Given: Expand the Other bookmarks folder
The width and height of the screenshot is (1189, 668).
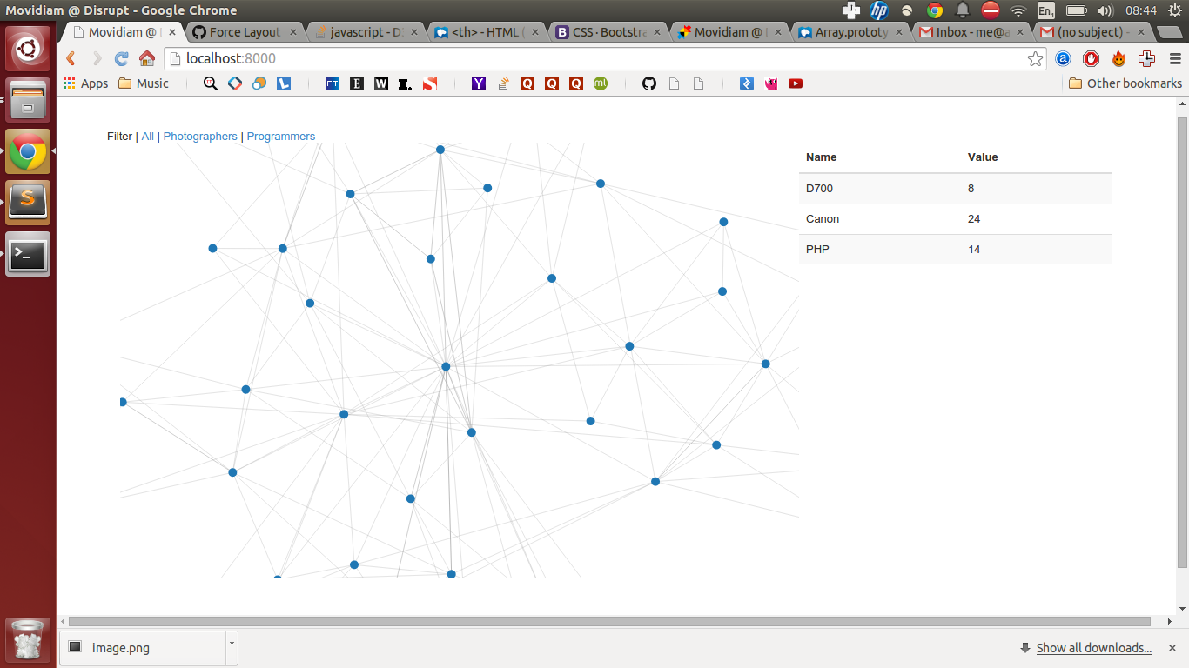Looking at the screenshot, I should coord(1125,83).
